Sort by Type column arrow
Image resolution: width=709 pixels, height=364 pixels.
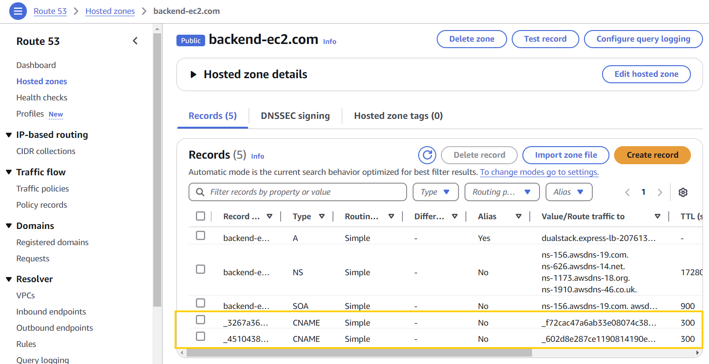(322, 216)
